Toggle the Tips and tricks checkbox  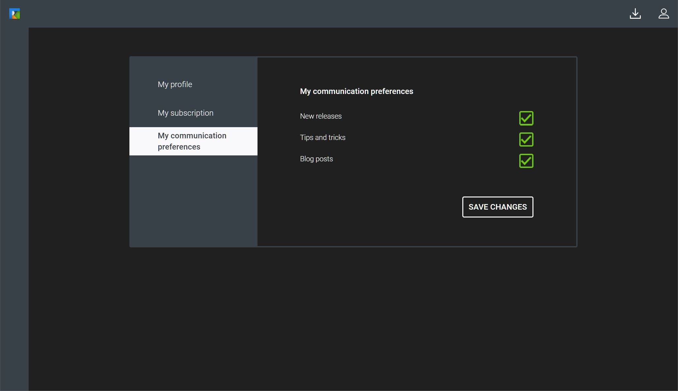(x=526, y=140)
